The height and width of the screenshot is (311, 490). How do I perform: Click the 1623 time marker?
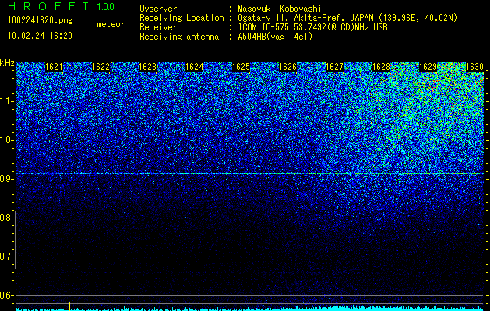coord(147,67)
